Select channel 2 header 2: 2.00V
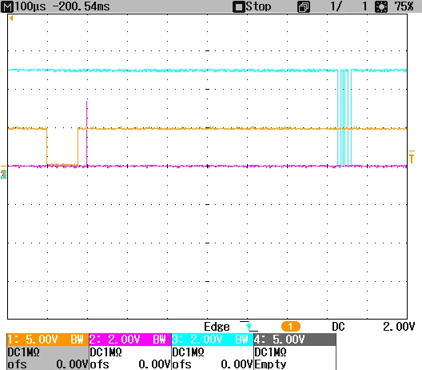 pyautogui.click(x=130, y=340)
